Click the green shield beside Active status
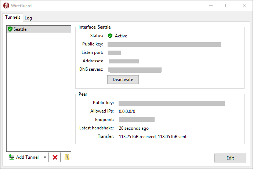Viewport: 253px width, 169px height. click(x=110, y=36)
